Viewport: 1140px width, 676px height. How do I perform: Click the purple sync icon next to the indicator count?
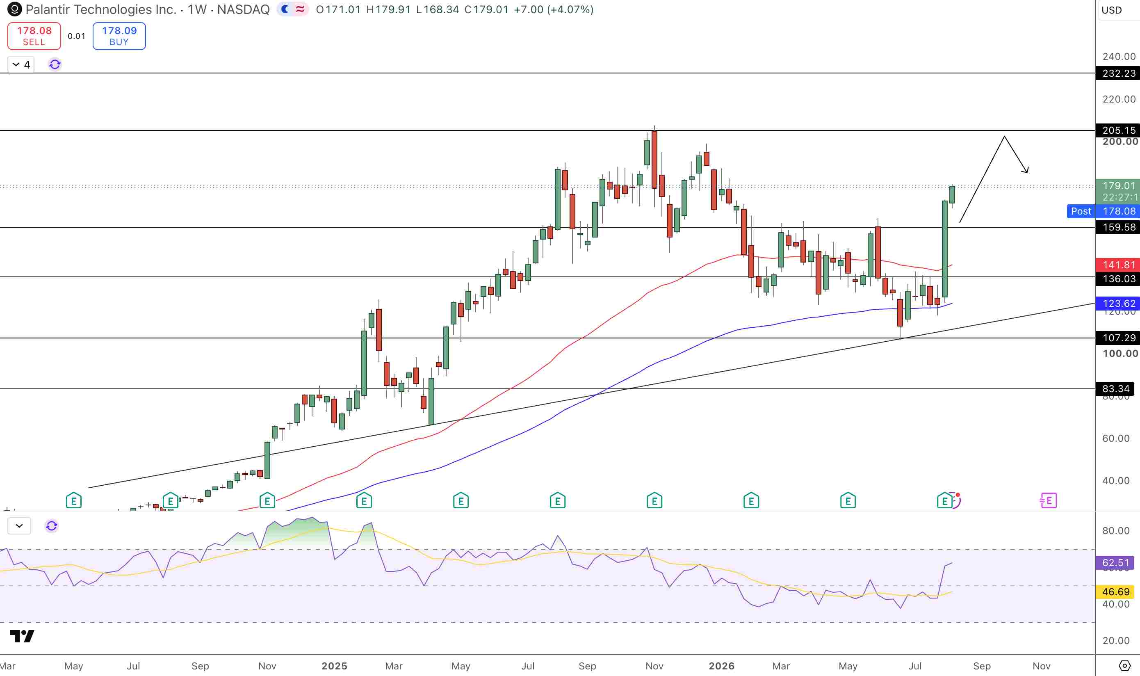click(x=55, y=65)
